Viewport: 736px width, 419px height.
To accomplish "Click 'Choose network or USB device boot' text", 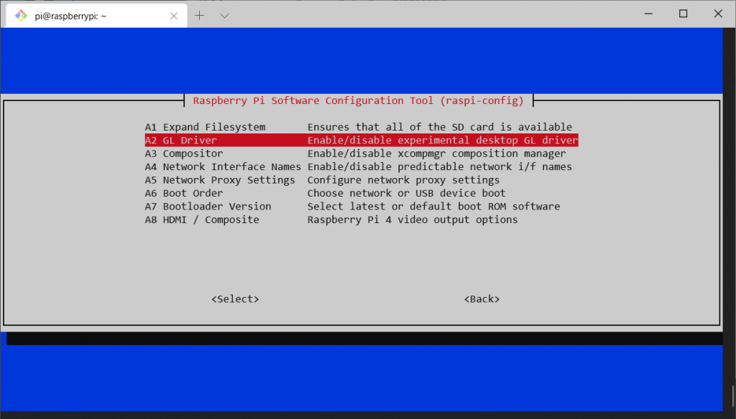I will [407, 193].
